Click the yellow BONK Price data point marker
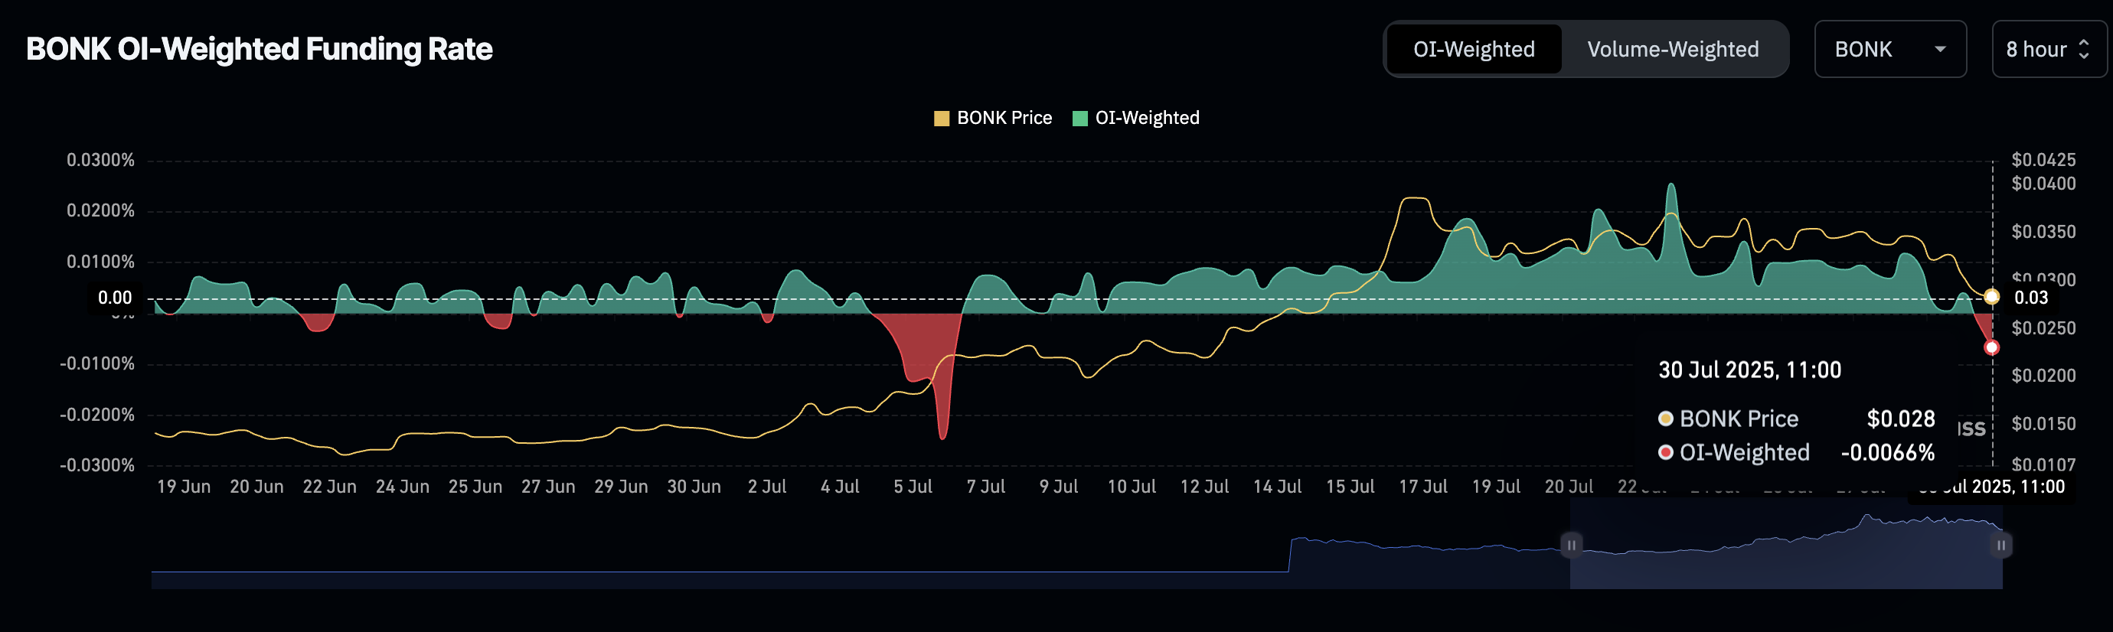 1991,297
